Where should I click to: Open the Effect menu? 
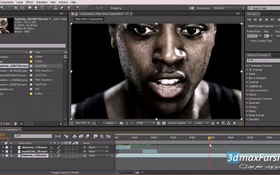point(30,2)
